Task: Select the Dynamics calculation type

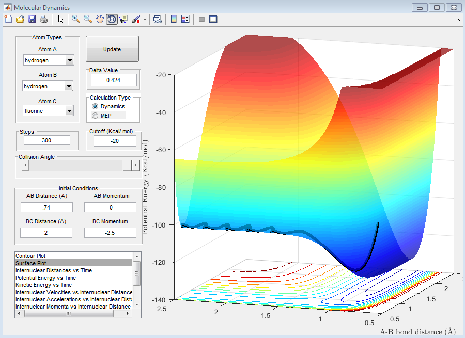Action: 95,106
